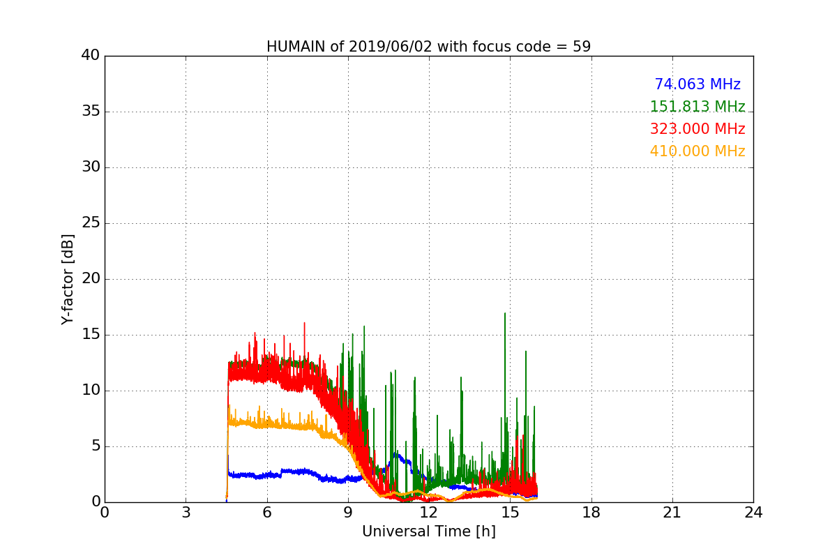
Task: Click the y-axis tick label 30
Action: (x=91, y=167)
